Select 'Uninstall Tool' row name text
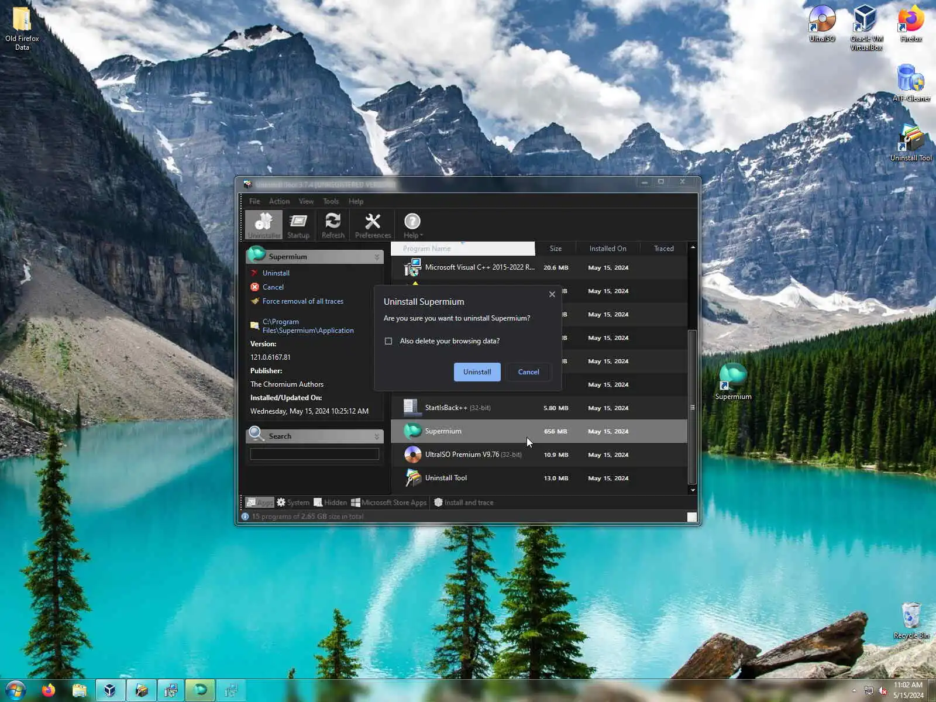Viewport: 936px width, 702px height. [x=446, y=478]
